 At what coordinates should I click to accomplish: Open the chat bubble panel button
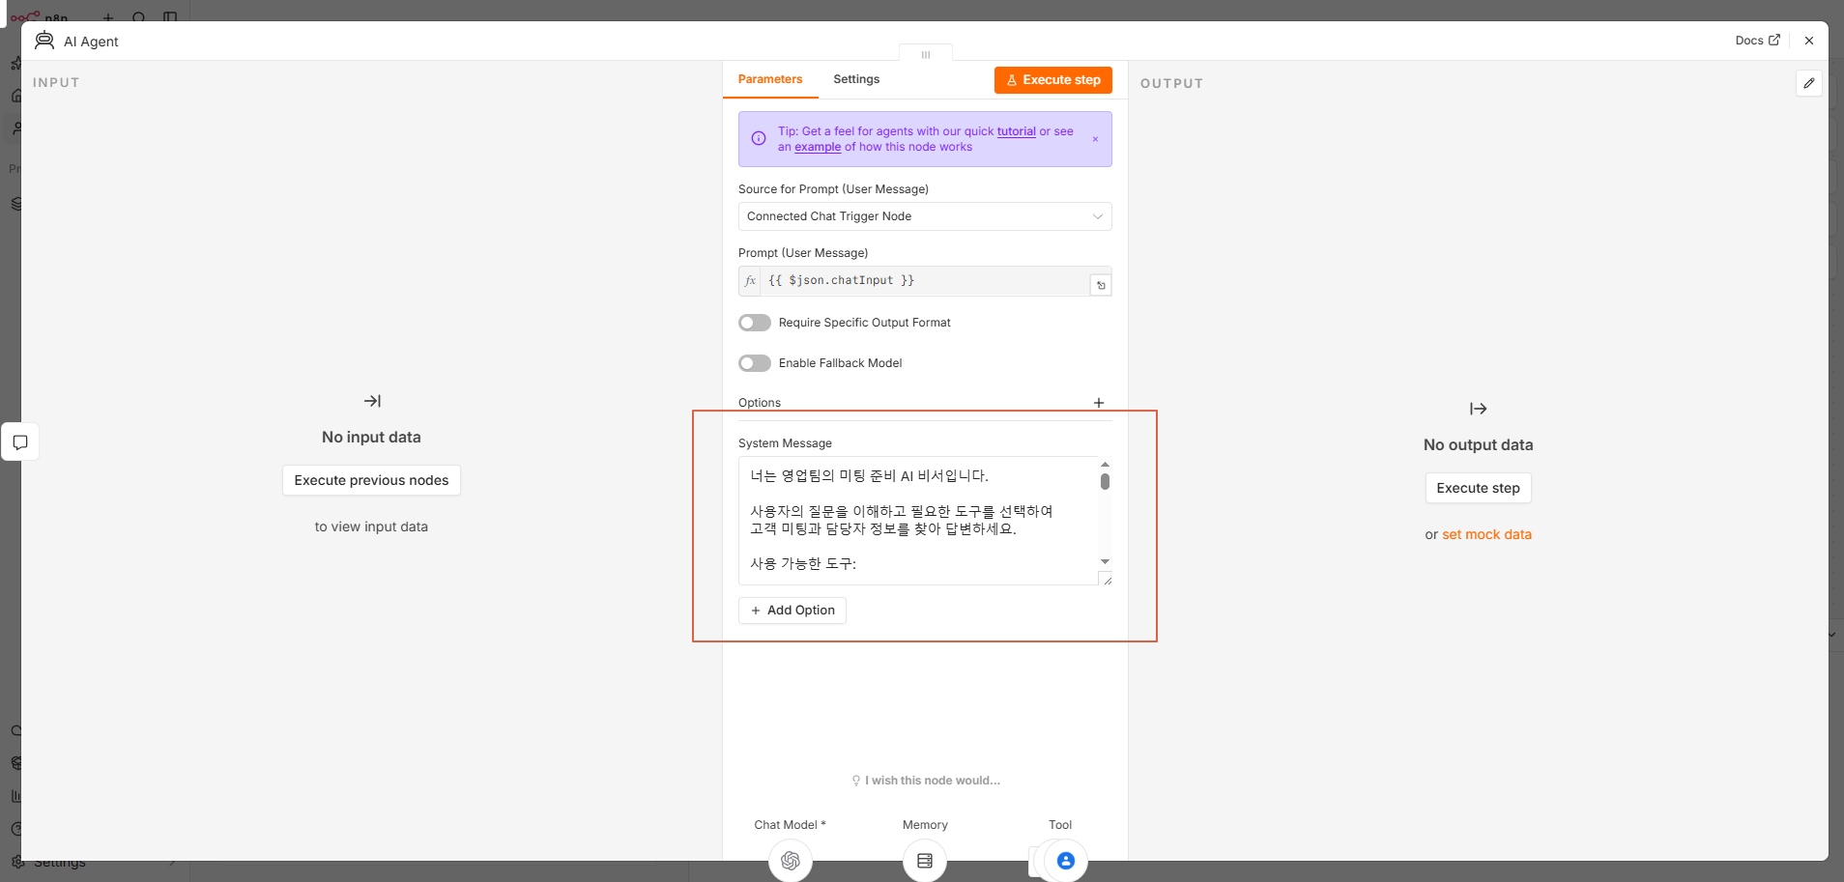[x=20, y=442]
